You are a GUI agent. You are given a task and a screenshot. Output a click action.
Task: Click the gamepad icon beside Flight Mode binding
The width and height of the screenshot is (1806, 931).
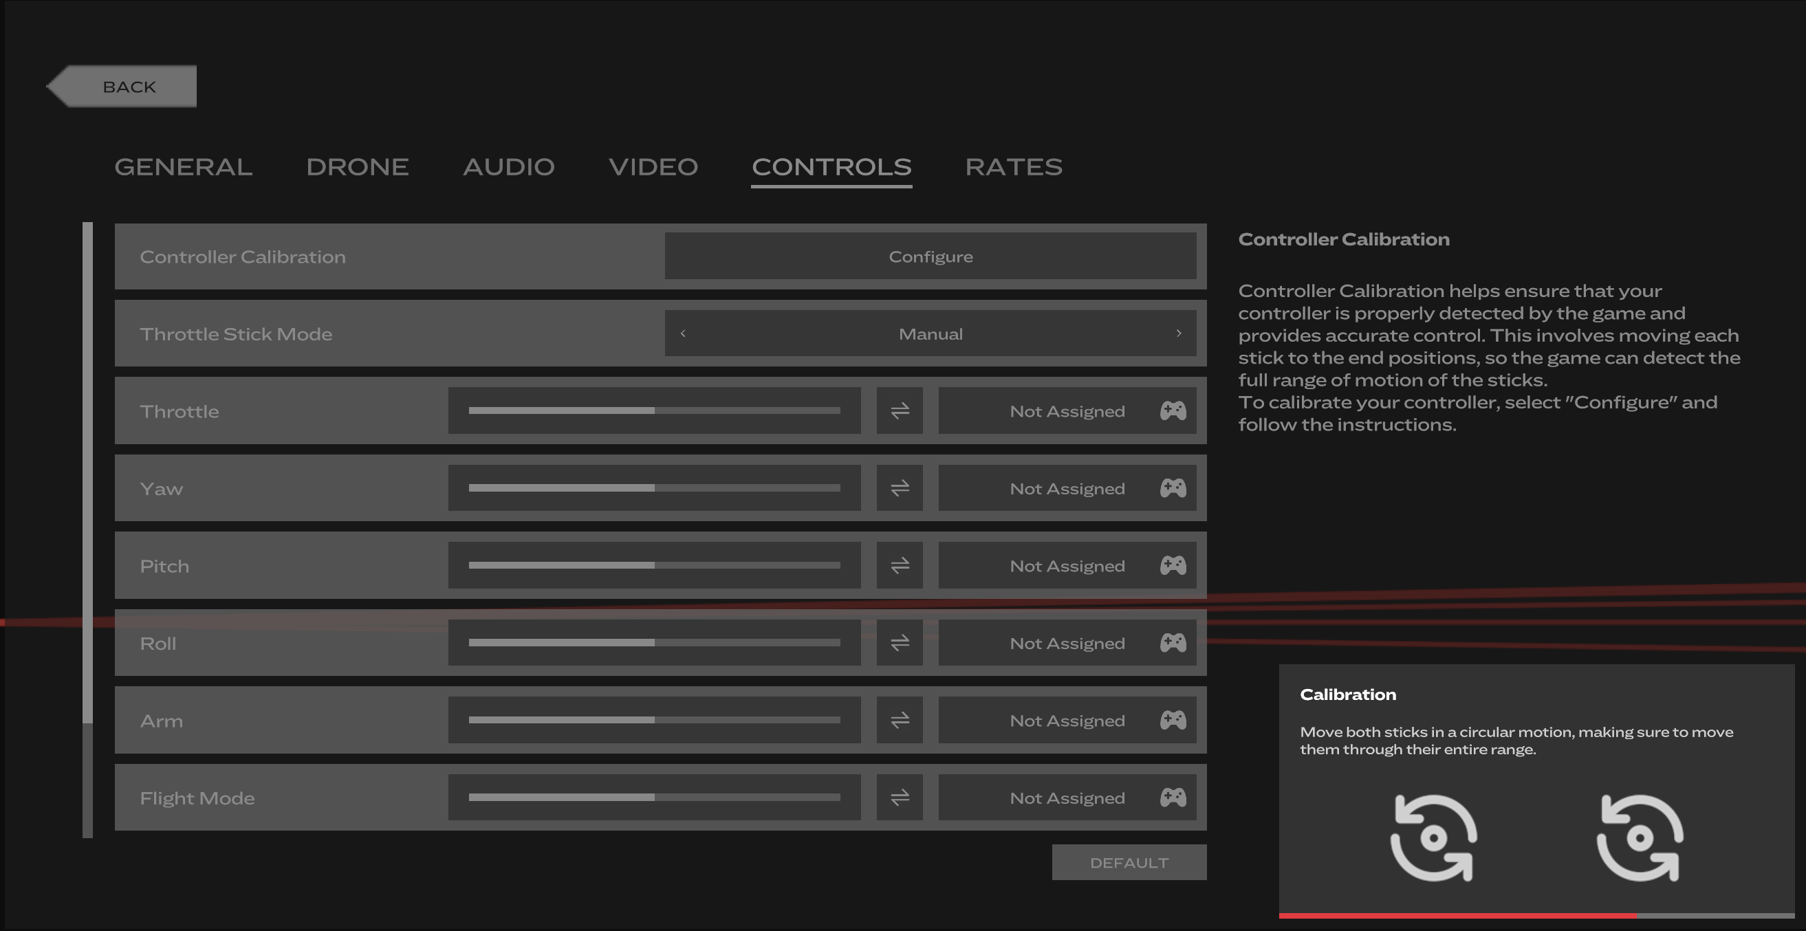click(1172, 798)
